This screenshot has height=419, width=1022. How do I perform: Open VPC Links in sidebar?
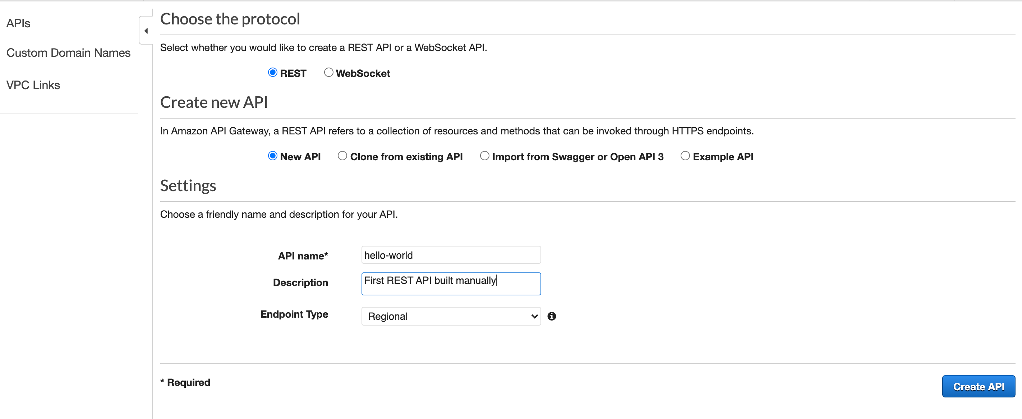(33, 85)
